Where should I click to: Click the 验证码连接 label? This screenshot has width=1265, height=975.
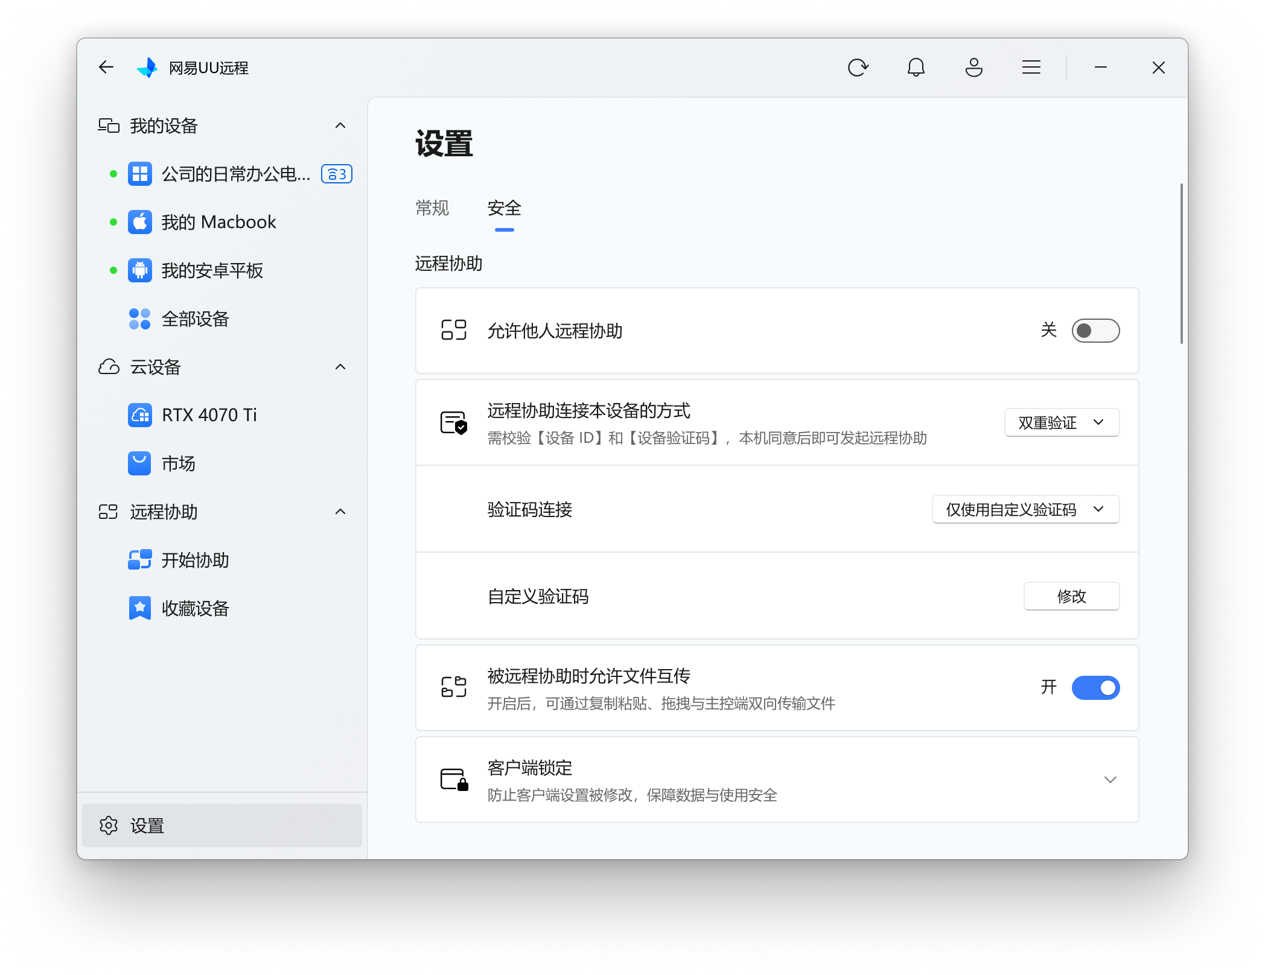tap(529, 509)
